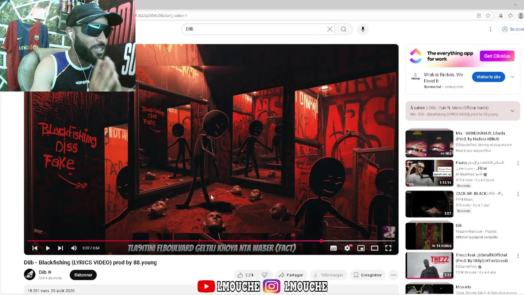Image resolution: width=524 pixels, height=295 pixels.
Task: Submit the search with the magnifier button
Action: [x=343, y=29]
